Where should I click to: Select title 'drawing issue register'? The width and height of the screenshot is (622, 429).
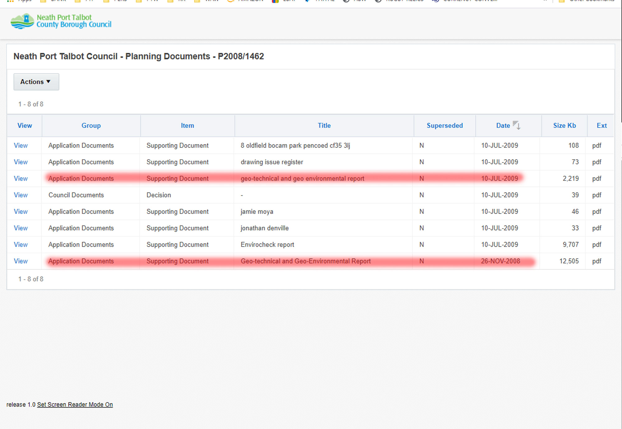coord(272,162)
